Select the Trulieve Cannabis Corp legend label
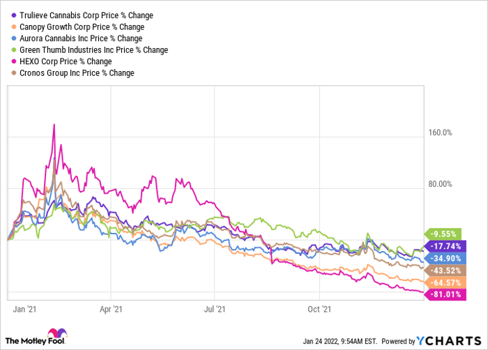The image size is (488, 350). tap(88, 15)
